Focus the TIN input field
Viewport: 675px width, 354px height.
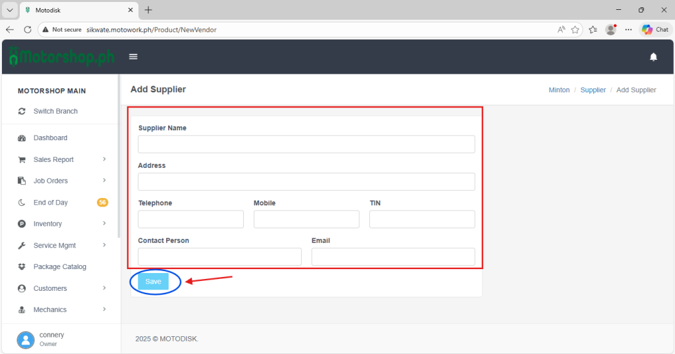[x=422, y=219]
